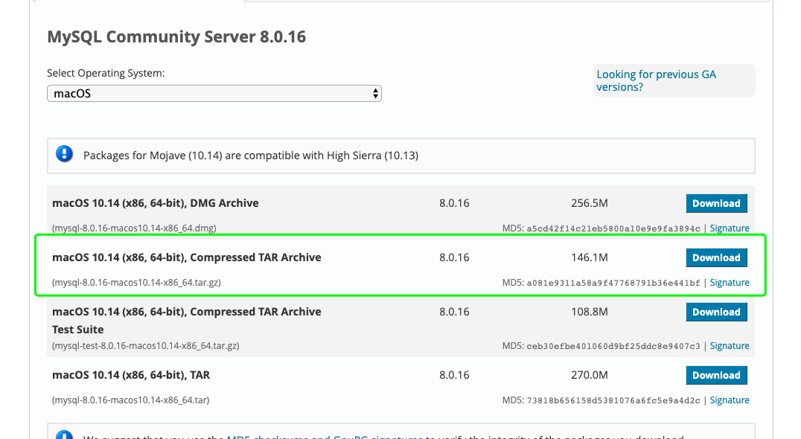The height and width of the screenshot is (439, 801).
Task: Click MD5 hash a5cd42f14c21eb5800a10e9e9fa3894c
Action: [613, 228]
